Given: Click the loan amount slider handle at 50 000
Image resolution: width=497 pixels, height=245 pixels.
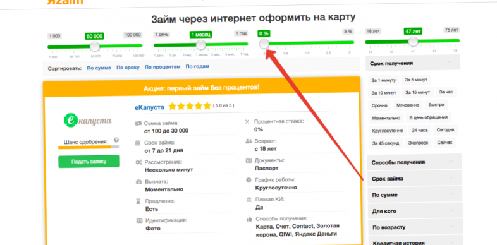Looking at the screenshot, I should click(95, 47).
